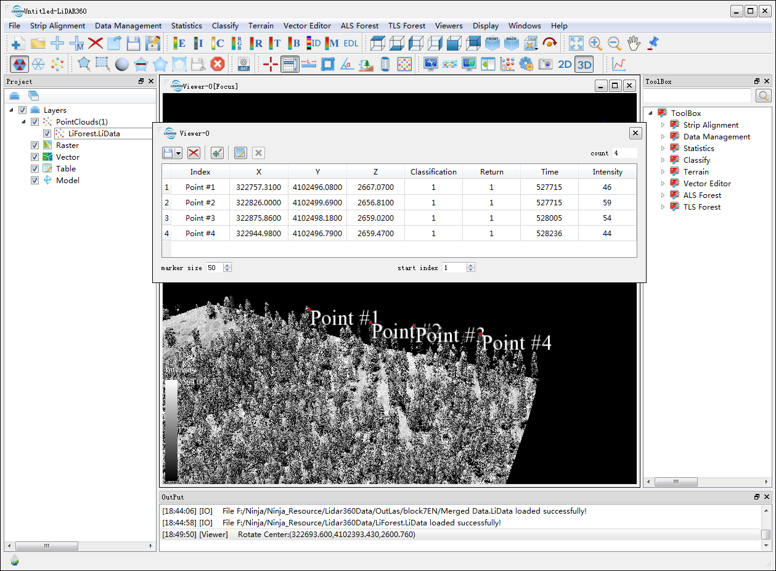Switch to 2D view mode
Viewport: 776px width, 571px height.
[565, 64]
